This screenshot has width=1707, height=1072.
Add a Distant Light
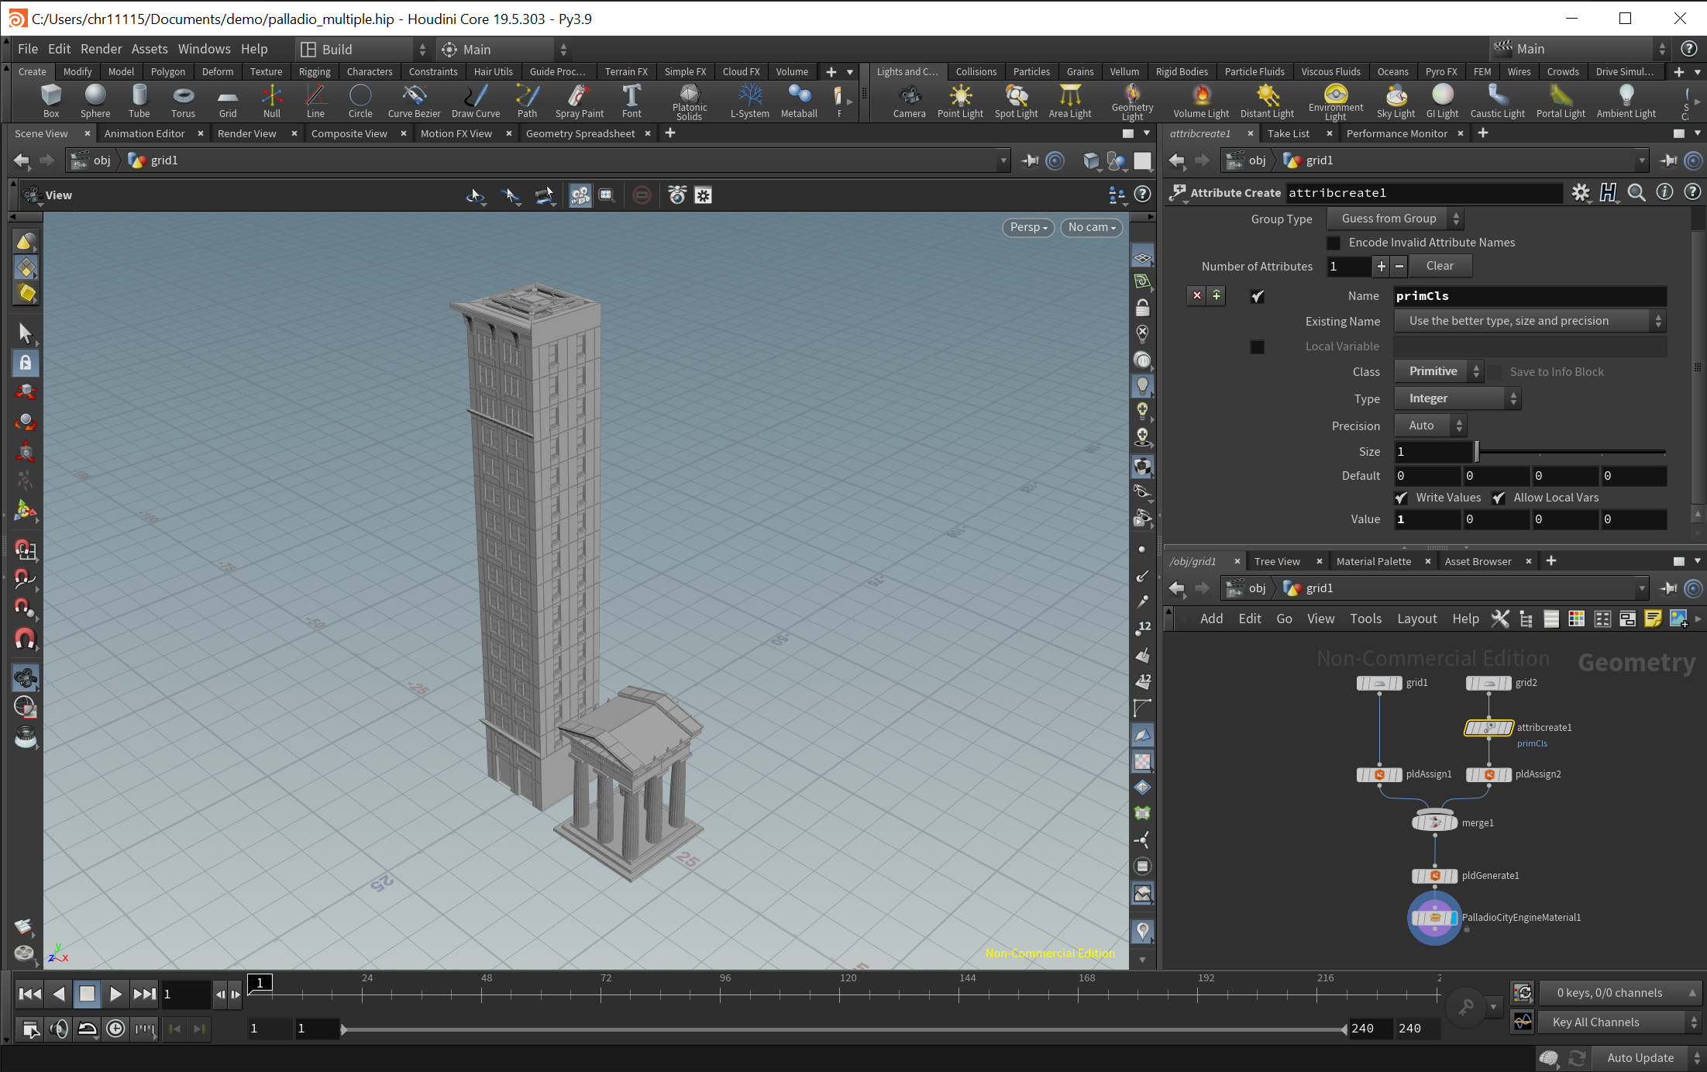tap(1267, 101)
